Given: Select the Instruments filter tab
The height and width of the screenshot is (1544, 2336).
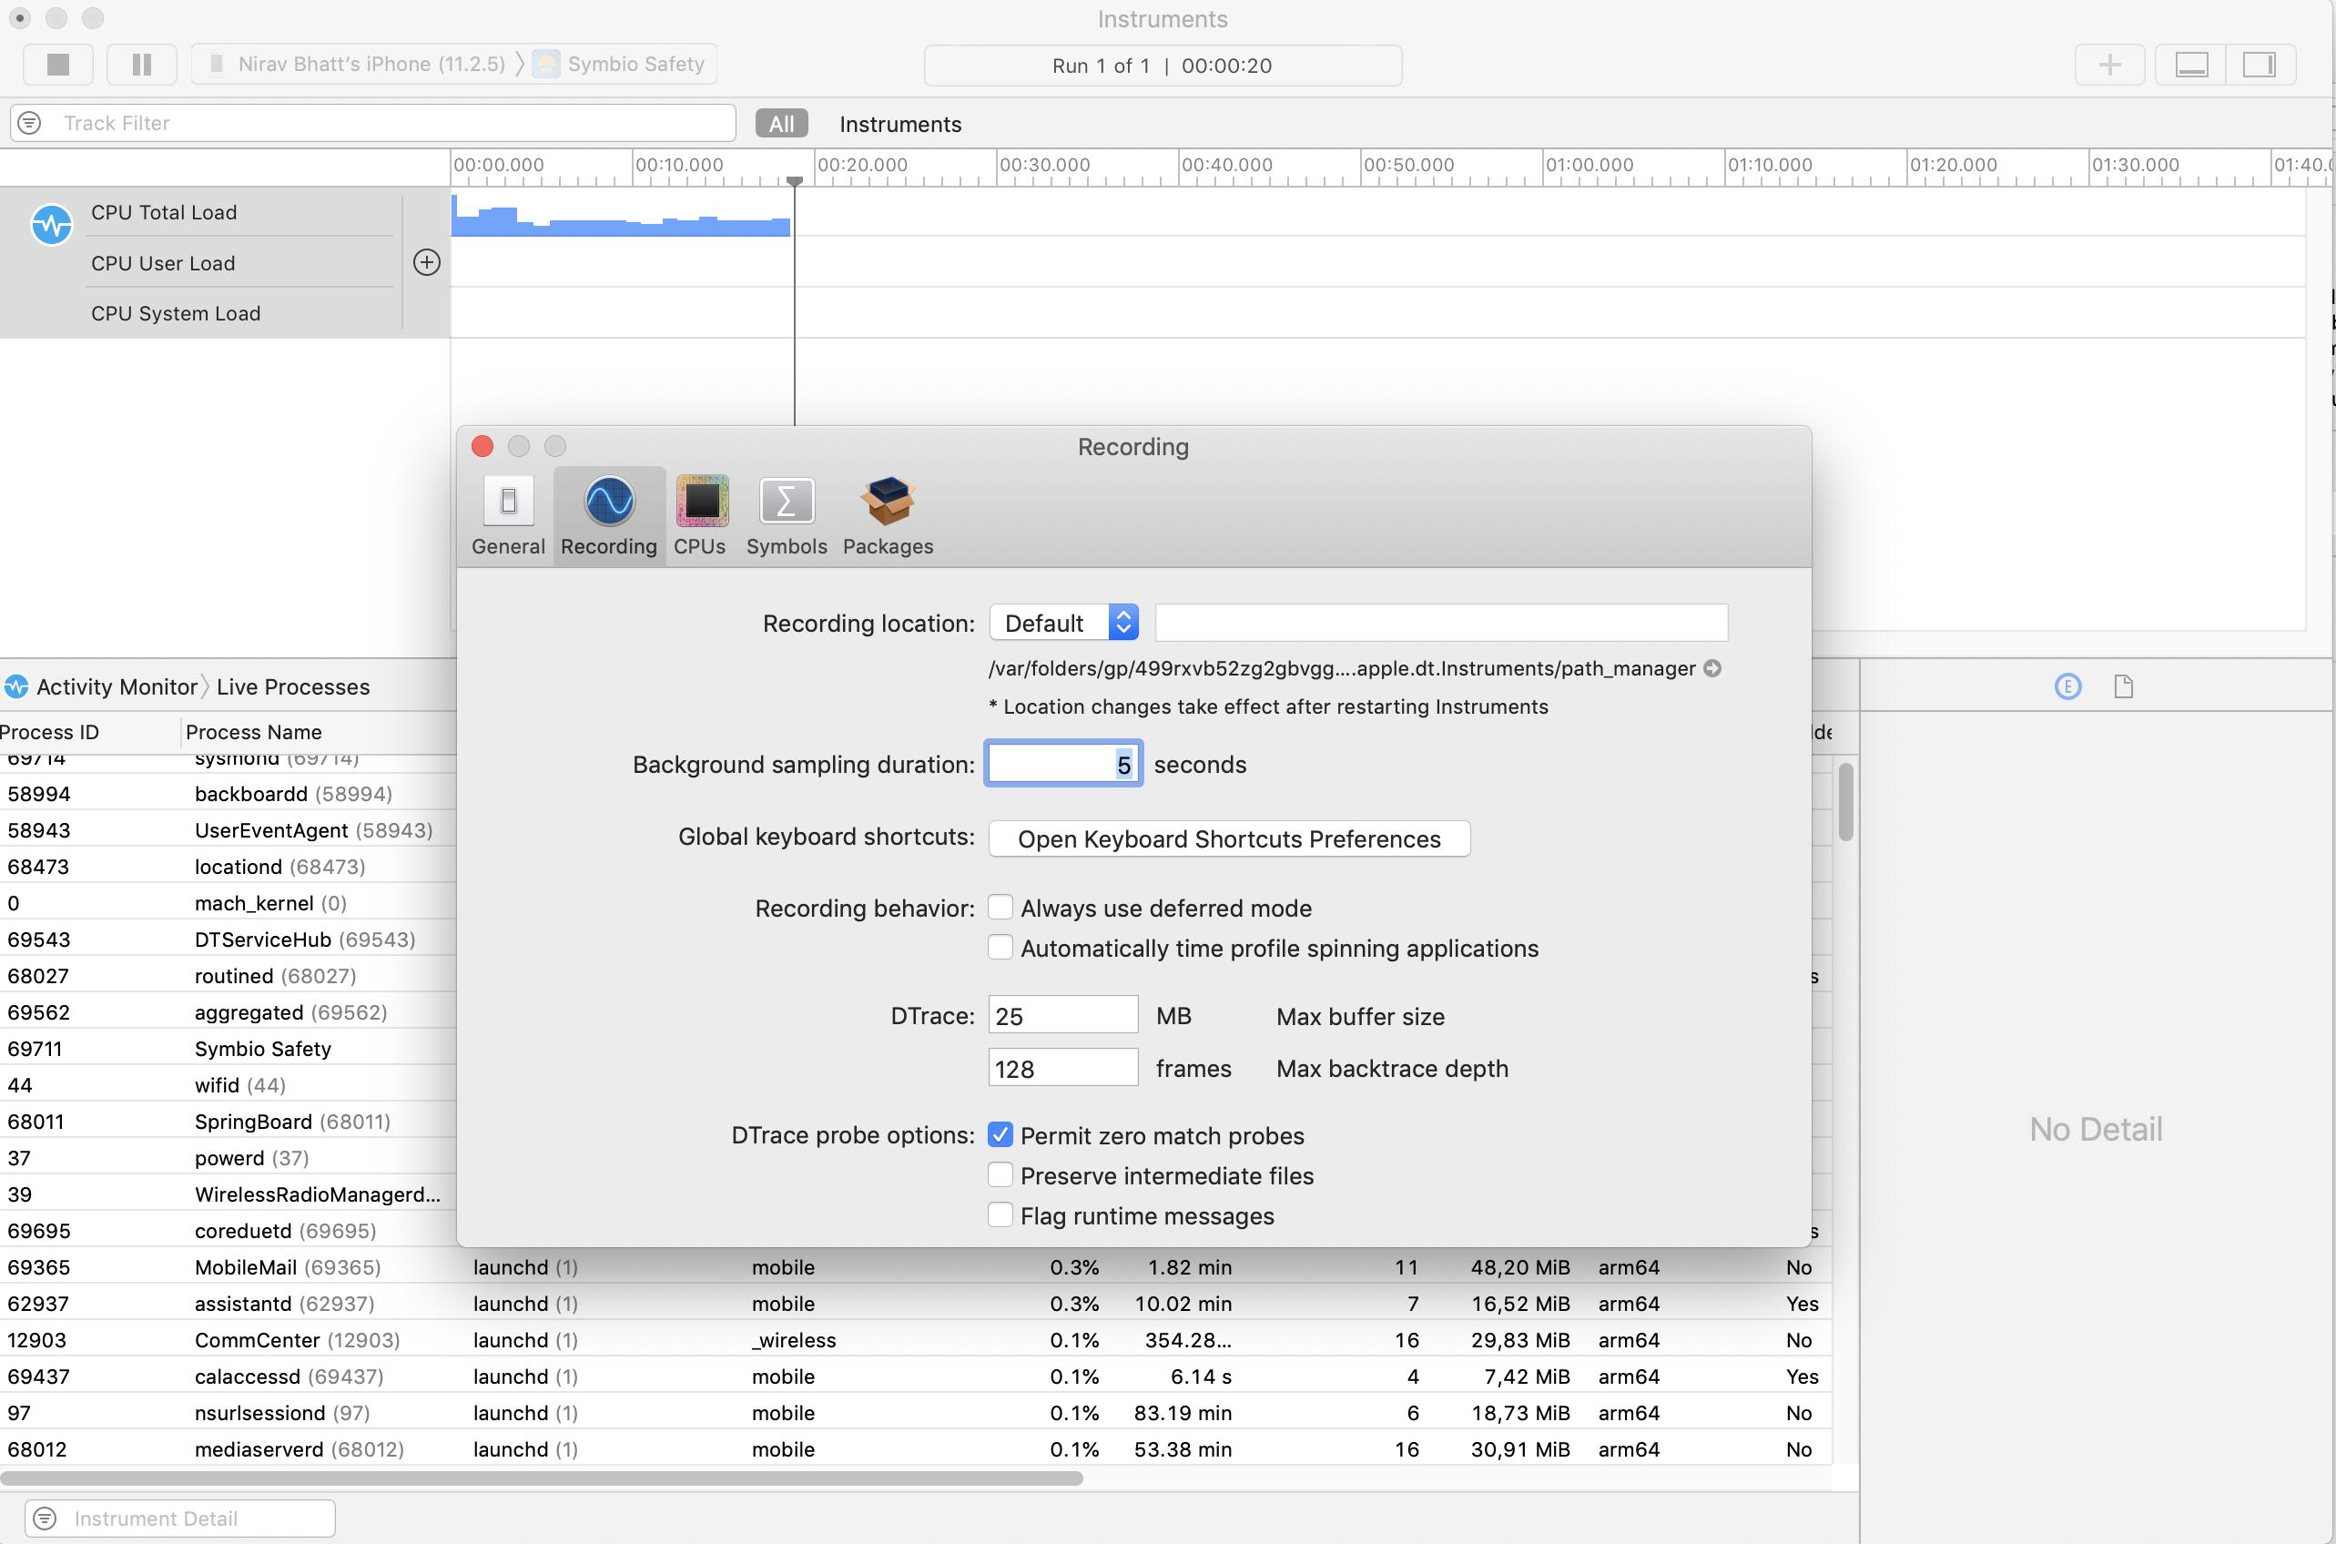Looking at the screenshot, I should [899, 124].
